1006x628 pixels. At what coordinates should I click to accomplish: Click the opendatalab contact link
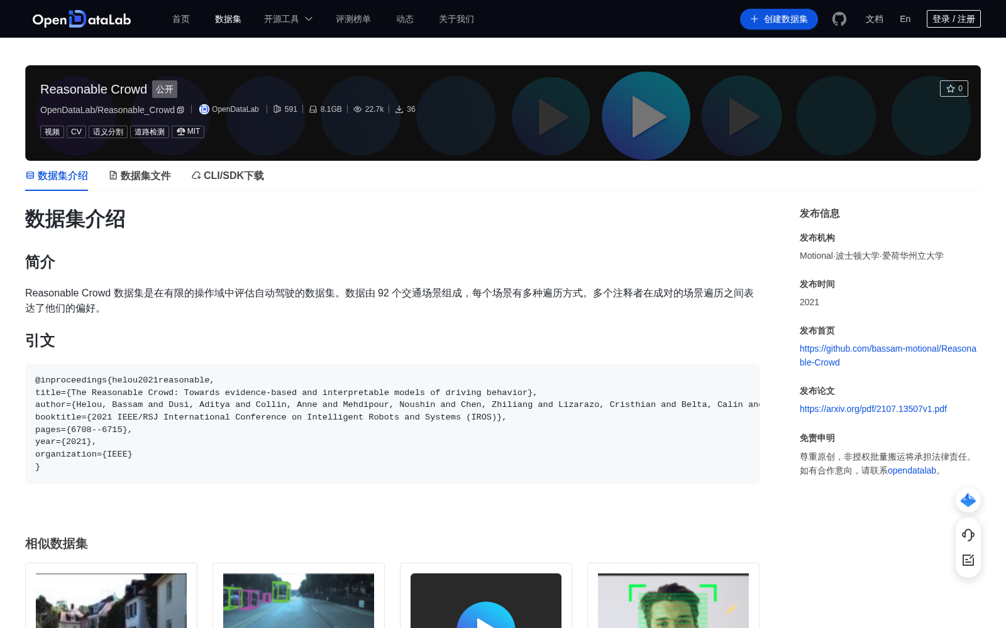tap(912, 470)
